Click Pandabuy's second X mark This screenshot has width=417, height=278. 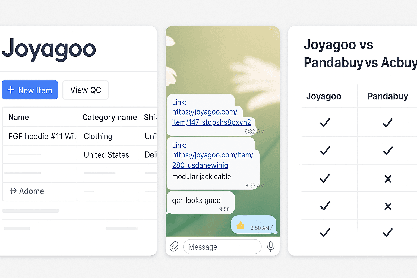click(x=388, y=206)
